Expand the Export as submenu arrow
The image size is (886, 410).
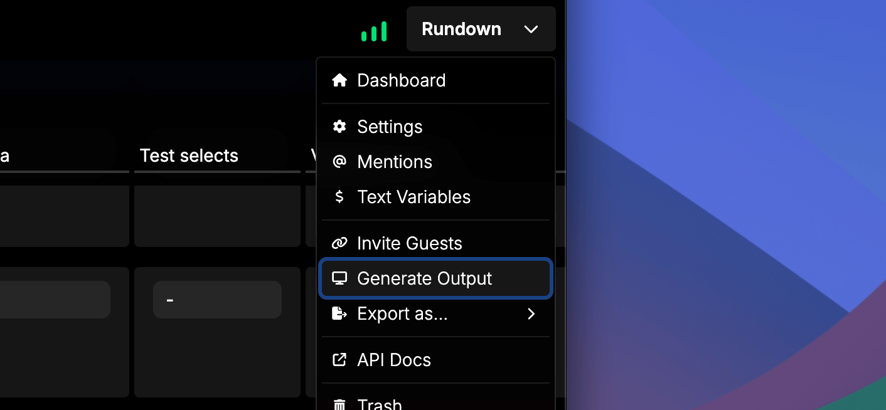tap(531, 313)
